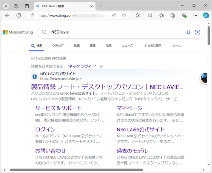Switch to the 動画 tab
Viewport: 212px width, 173px height.
77,45
